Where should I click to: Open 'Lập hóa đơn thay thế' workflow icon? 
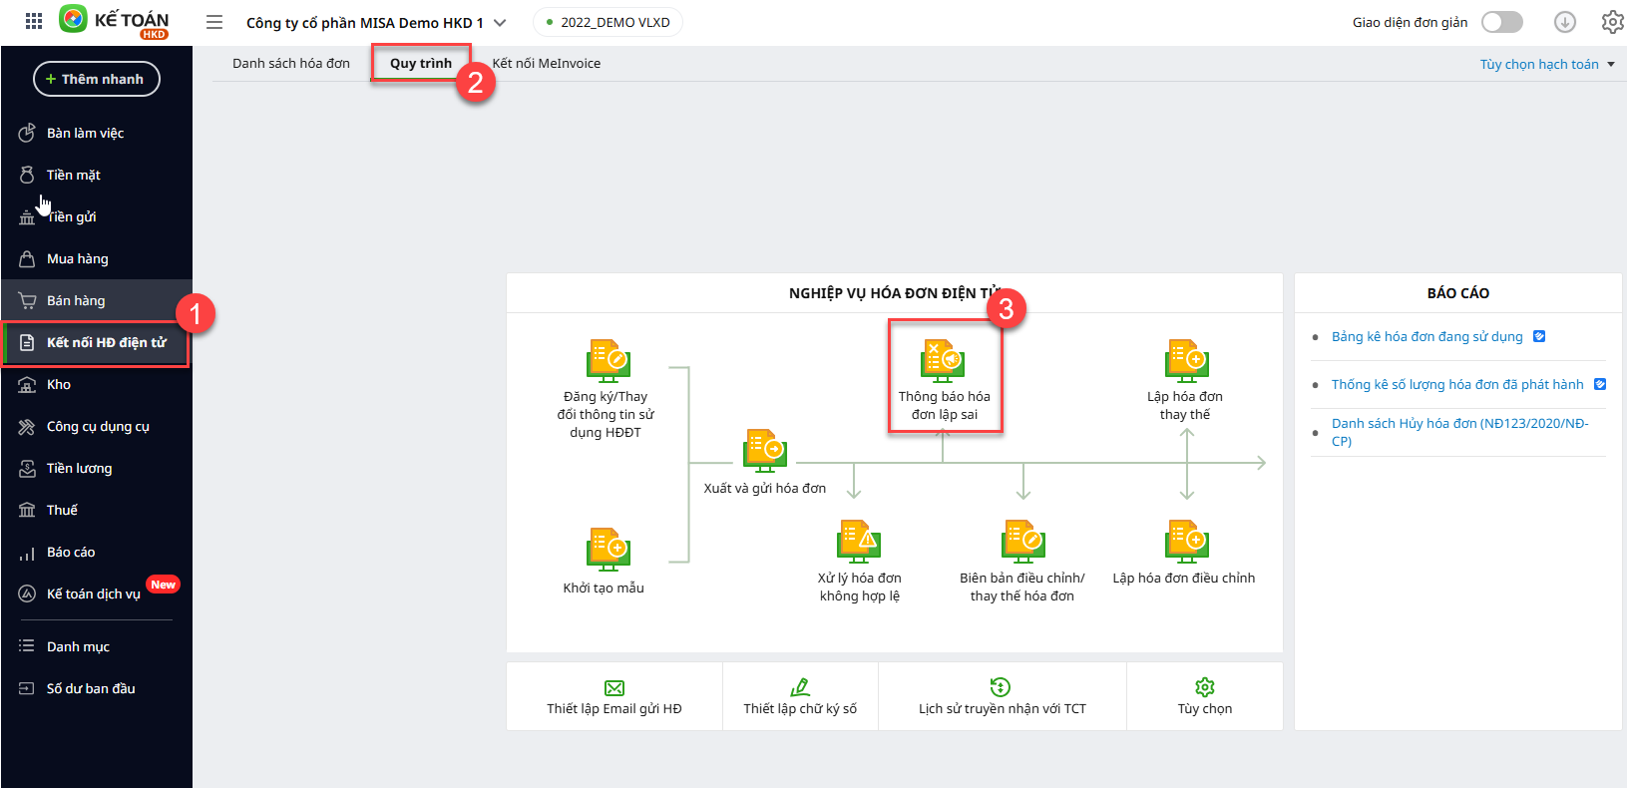click(1186, 360)
